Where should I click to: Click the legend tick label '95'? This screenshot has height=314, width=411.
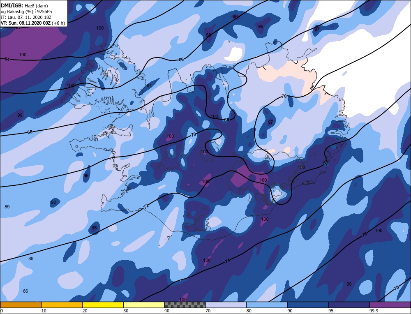pos(331,311)
